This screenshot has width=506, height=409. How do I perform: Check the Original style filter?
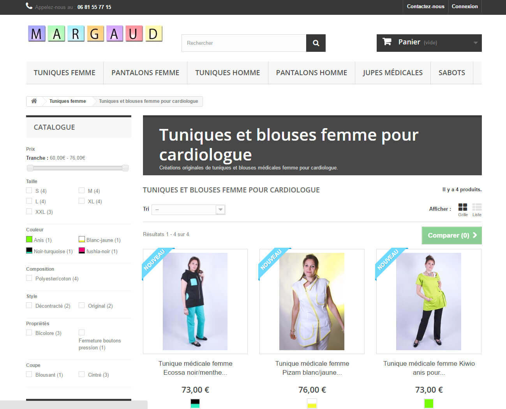[82, 305]
